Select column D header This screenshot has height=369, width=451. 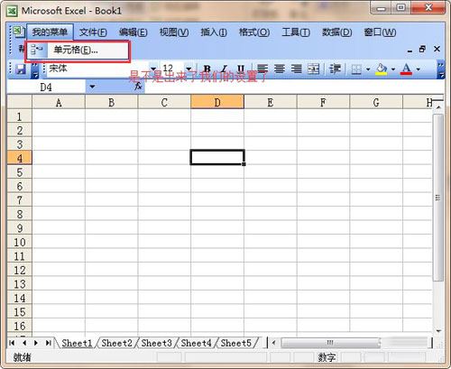[x=217, y=103]
